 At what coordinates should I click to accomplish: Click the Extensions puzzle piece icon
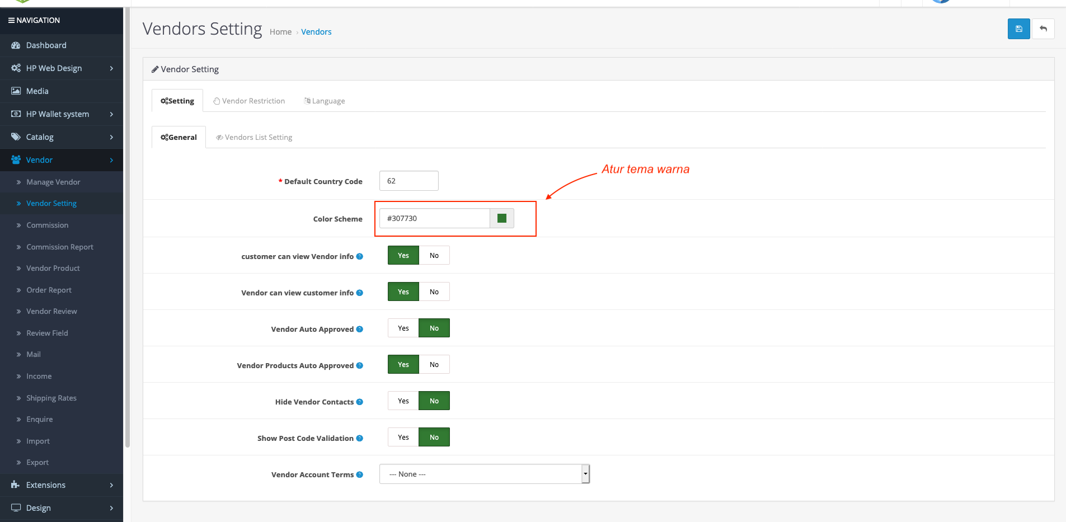click(16, 485)
